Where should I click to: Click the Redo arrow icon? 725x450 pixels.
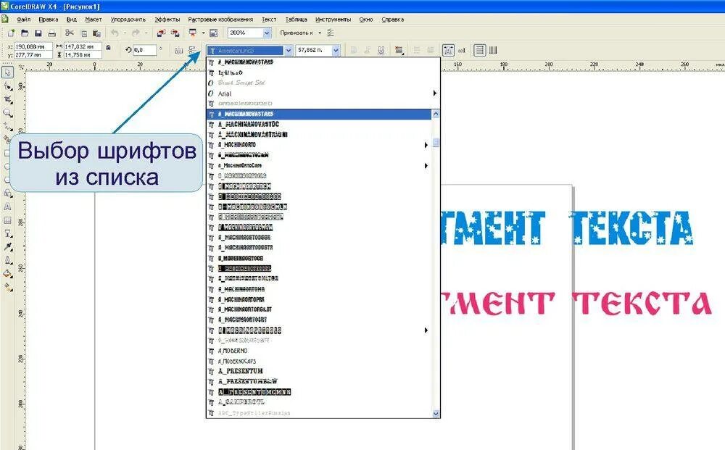[136, 33]
